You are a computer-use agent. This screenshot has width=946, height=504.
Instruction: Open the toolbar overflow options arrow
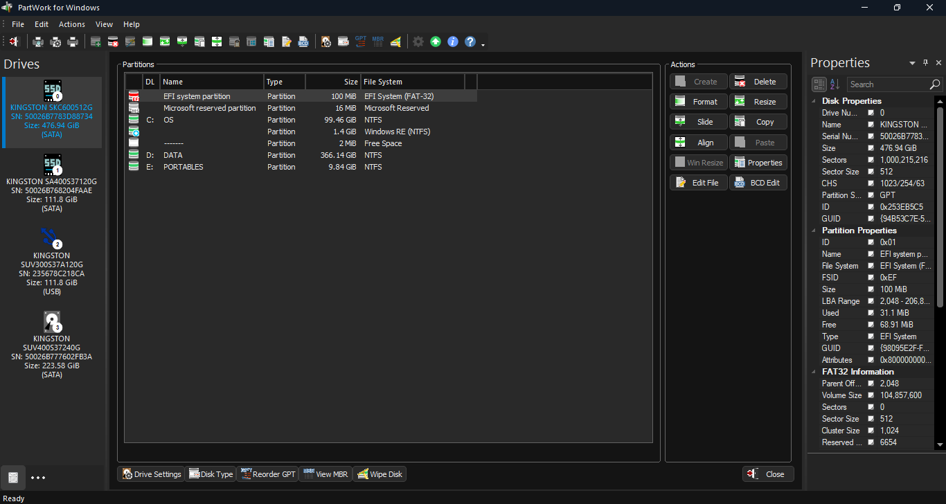tap(483, 44)
